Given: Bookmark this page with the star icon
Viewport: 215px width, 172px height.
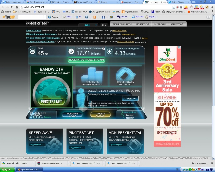Looking at the screenshot, I should pos(181,7).
